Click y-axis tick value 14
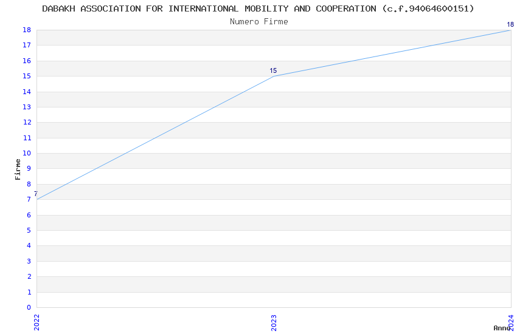This screenshot has height=334, width=517. 27,92
